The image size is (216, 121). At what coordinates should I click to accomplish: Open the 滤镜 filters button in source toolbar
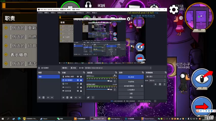tap(73, 68)
